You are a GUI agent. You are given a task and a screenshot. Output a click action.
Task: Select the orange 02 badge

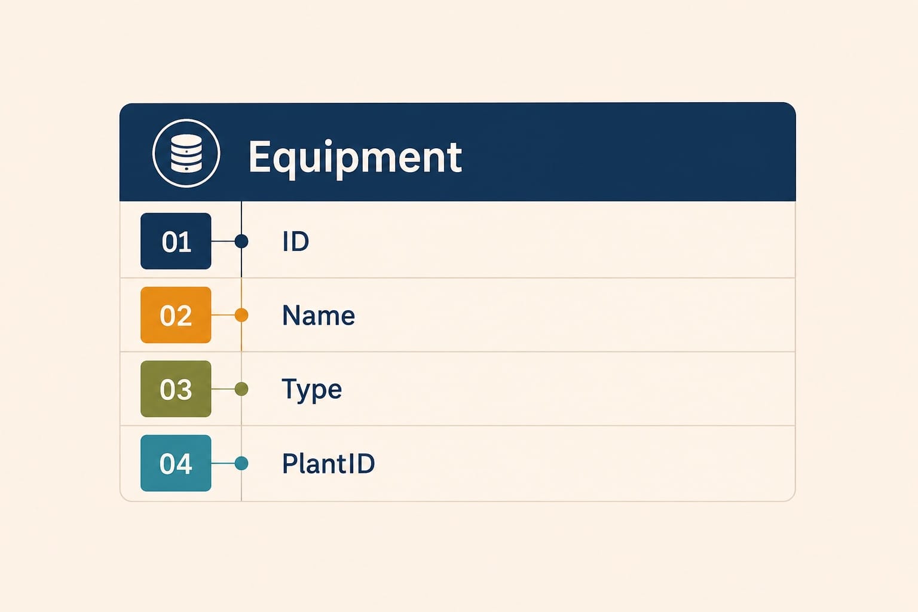[176, 315]
